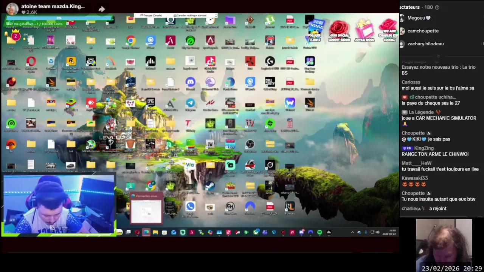The image size is (484, 272).
Task: Open TikTok LIVE Studio taskbar icon
Action: click(228, 232)
